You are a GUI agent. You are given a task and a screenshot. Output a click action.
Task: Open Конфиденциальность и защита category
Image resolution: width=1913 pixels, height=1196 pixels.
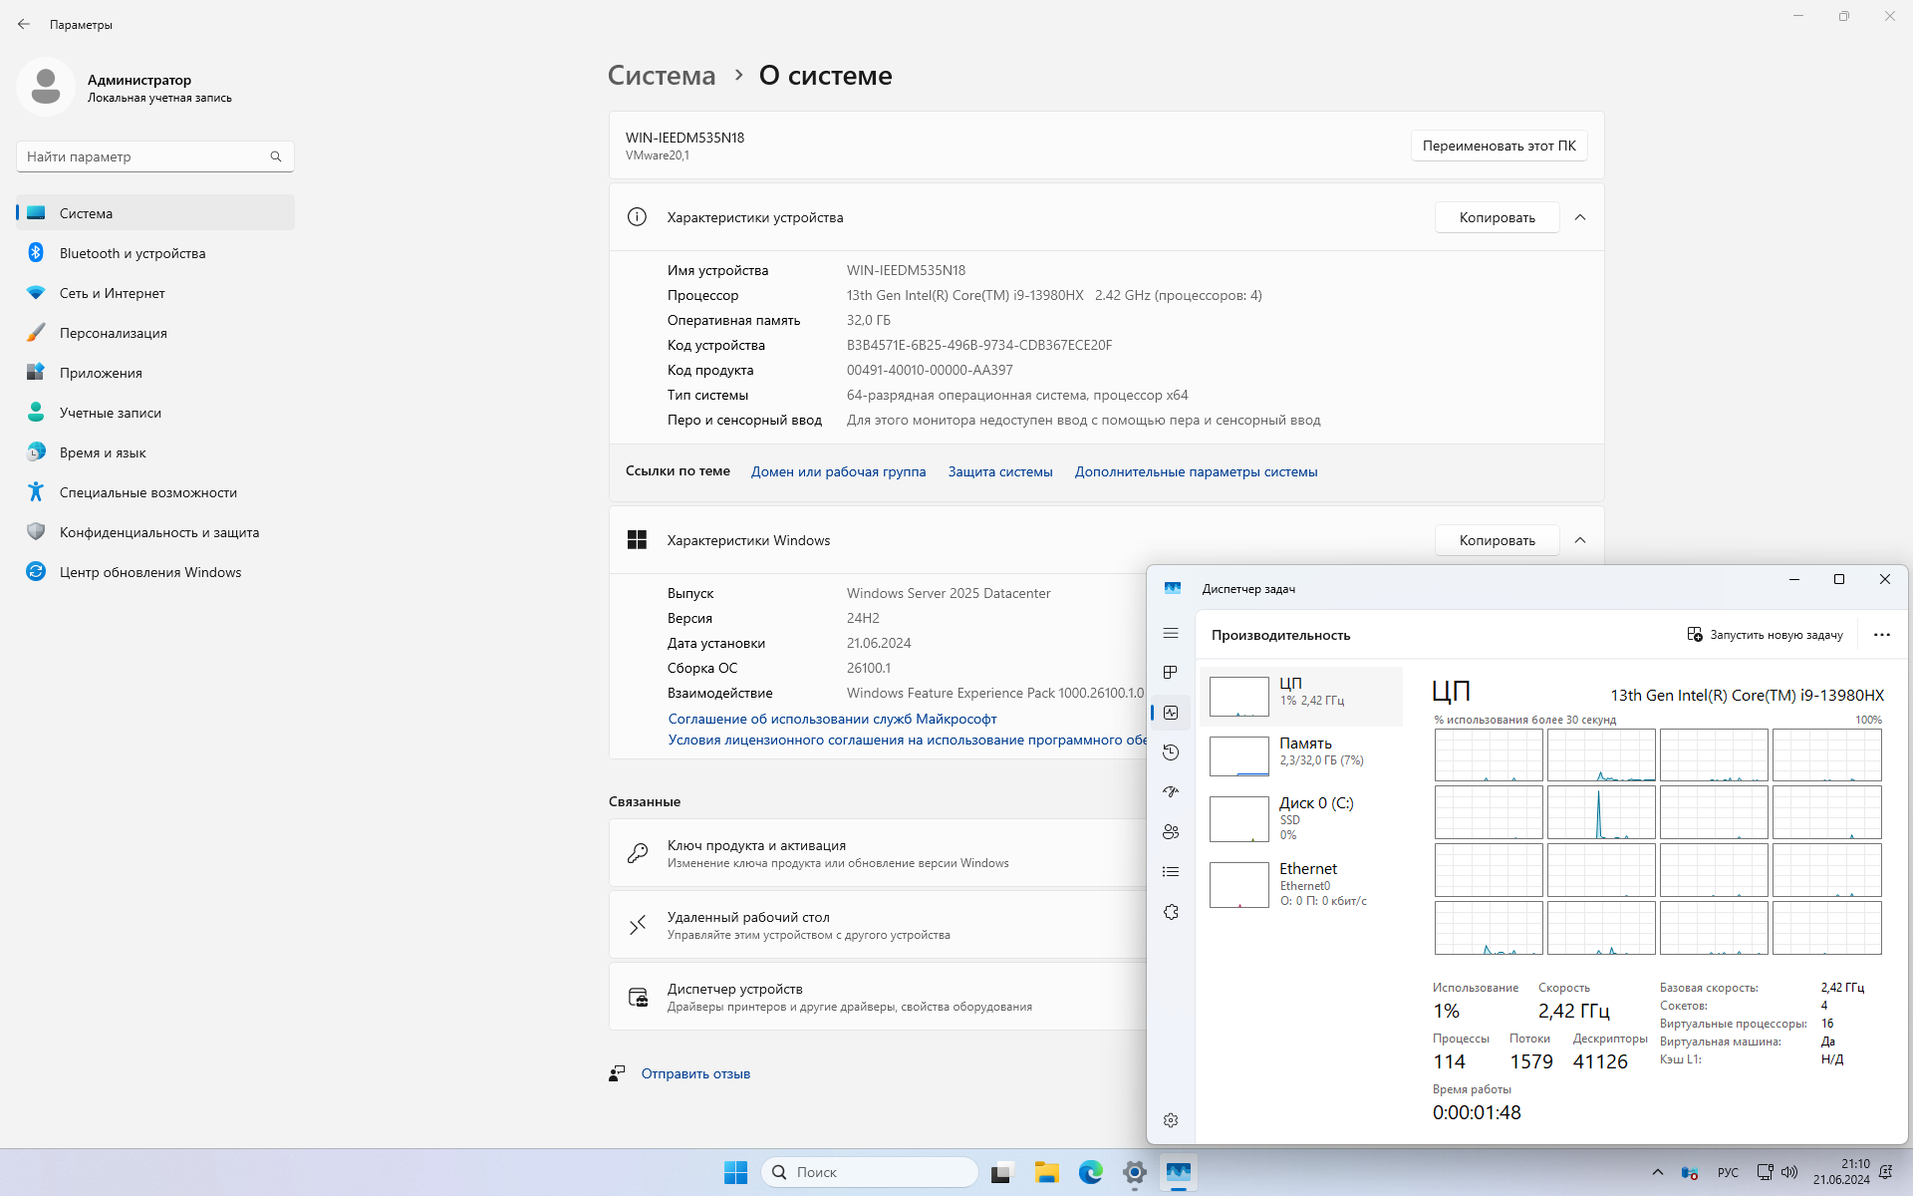(x=155, y=532)
